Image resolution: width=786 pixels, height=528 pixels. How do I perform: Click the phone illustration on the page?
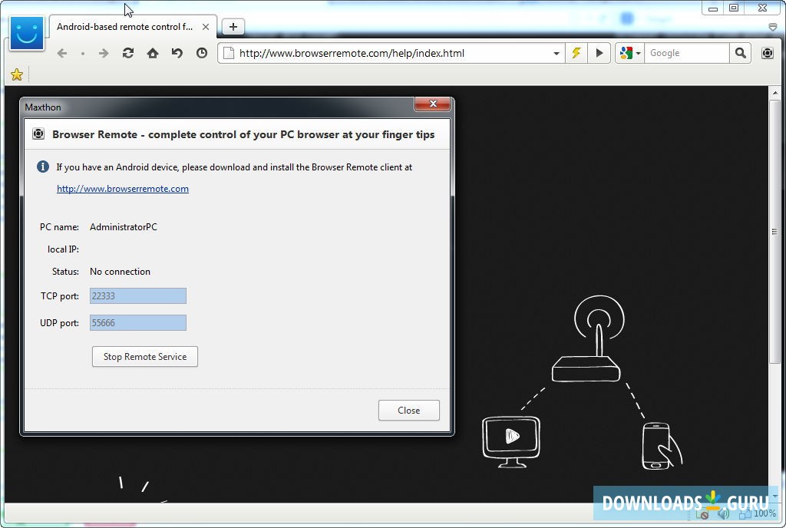coord(661,446)
